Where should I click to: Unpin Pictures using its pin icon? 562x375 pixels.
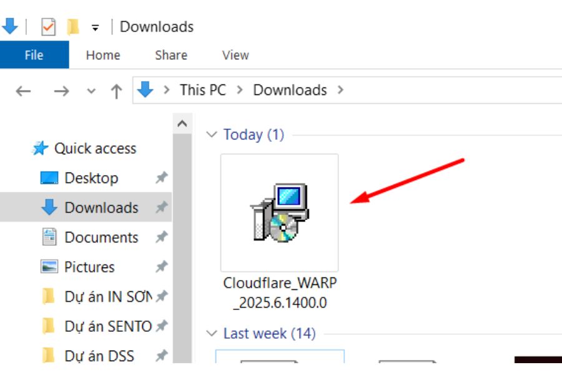[162, 267]
